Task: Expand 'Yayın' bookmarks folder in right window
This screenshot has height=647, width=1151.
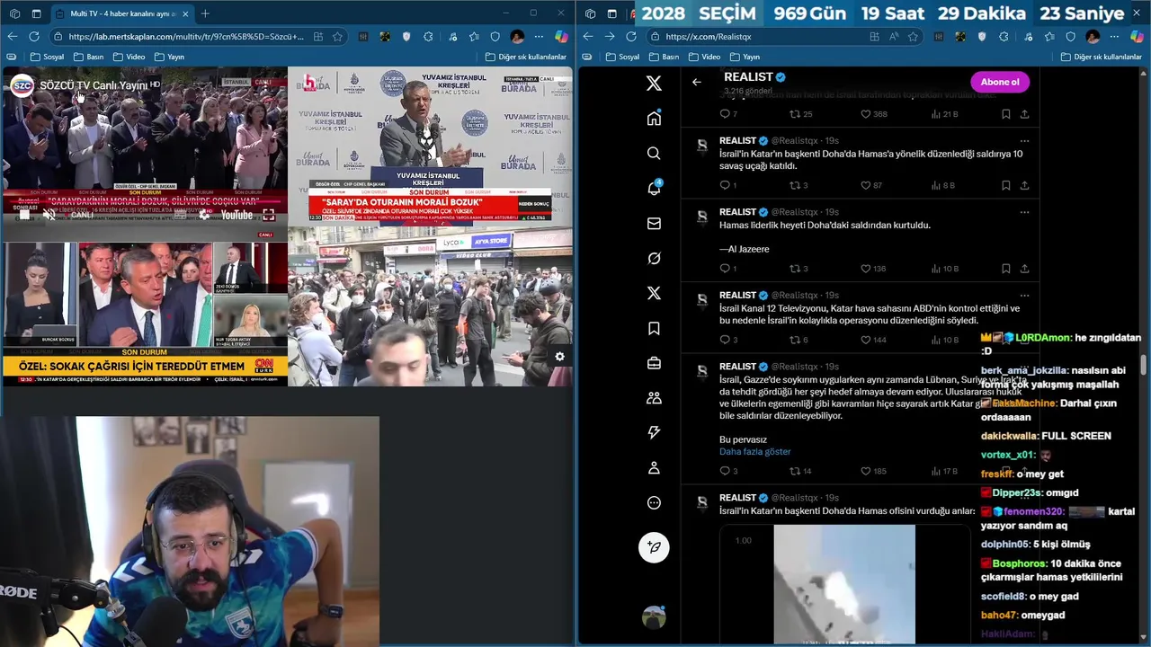Action: coord(744,57)
